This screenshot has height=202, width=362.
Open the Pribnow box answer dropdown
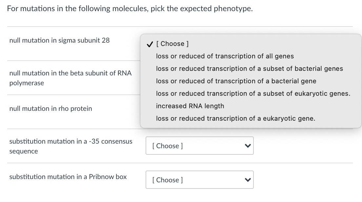pos(199,180)
